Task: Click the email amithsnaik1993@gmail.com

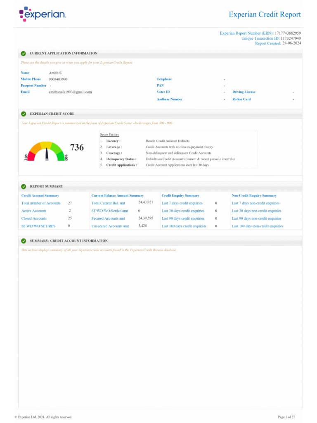Action: point(70,92)
